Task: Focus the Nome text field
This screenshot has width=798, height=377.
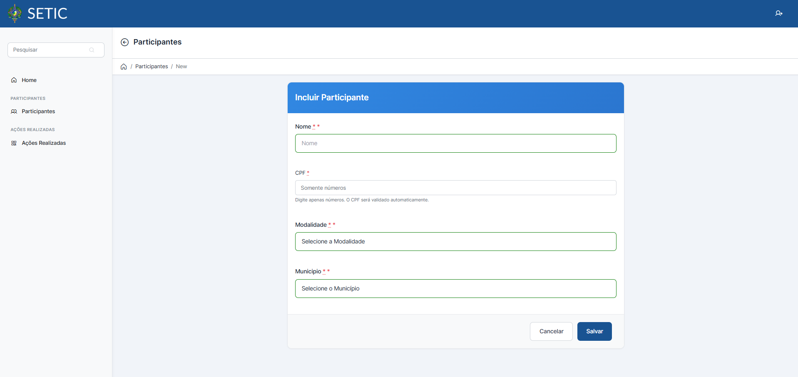Action: (455, 144)
